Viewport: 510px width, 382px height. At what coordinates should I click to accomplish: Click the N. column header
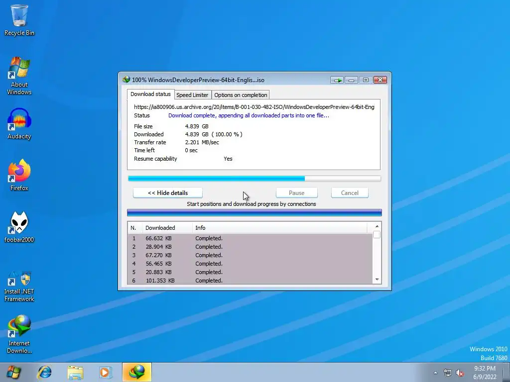coord(135,228)
